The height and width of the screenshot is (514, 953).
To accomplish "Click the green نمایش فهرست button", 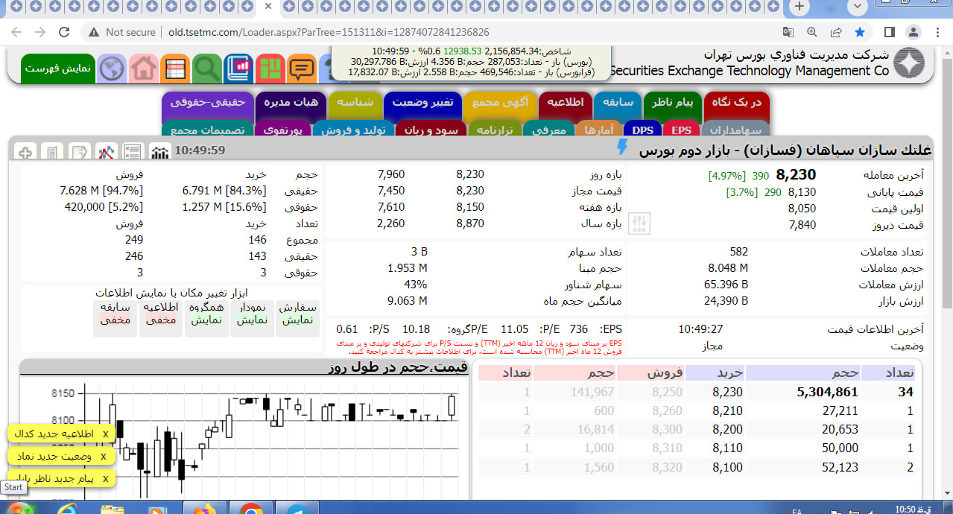I will (57, 68).
